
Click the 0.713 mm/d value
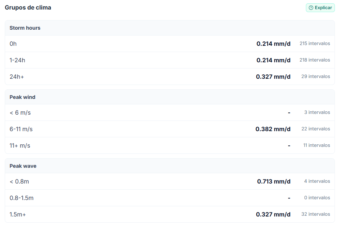click(274, 181)
